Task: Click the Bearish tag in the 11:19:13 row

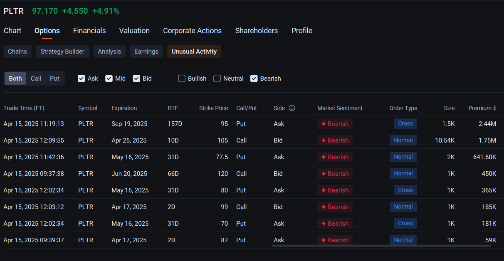Action: click(335, 124)
